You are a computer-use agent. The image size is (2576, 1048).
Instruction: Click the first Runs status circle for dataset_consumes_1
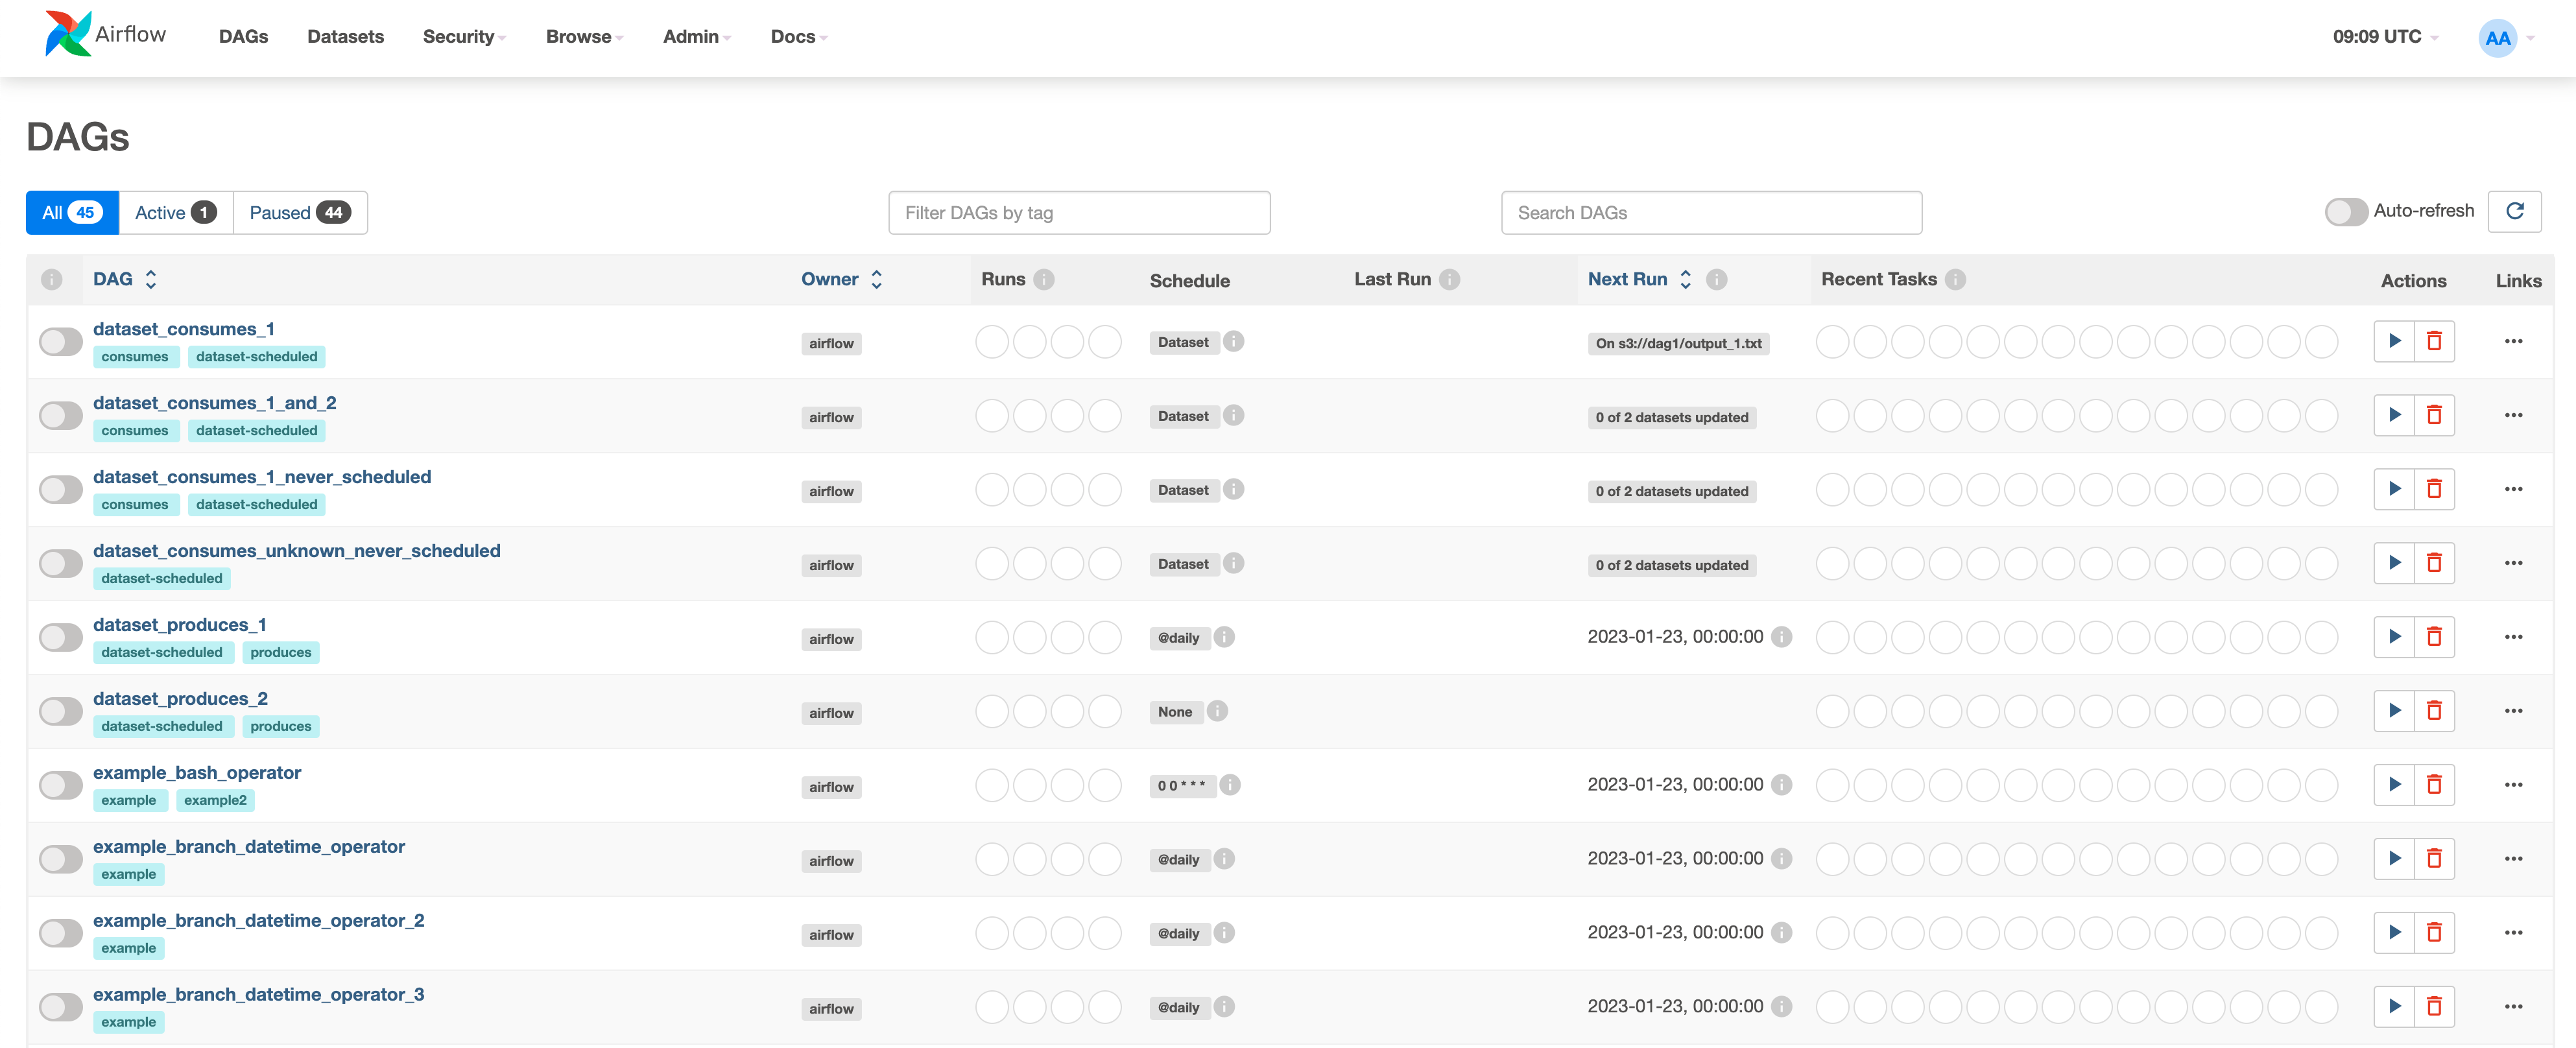coord(991,342)
